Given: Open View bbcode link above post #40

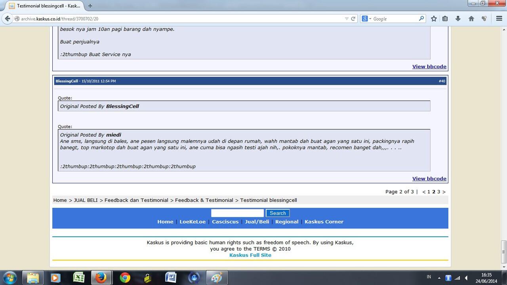Looking at the screenshot, I should [429, 66].
